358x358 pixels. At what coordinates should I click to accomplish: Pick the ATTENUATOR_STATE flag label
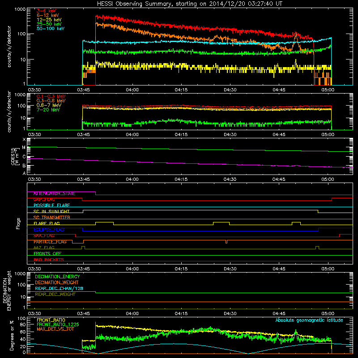[54, 194]
